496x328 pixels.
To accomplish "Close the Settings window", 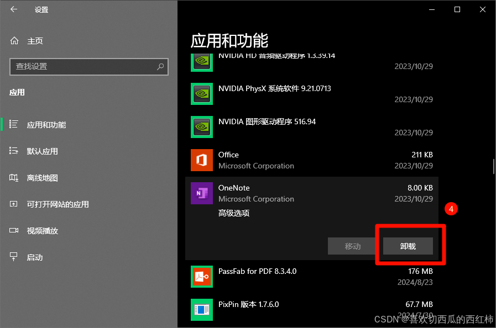I will 482,10.
